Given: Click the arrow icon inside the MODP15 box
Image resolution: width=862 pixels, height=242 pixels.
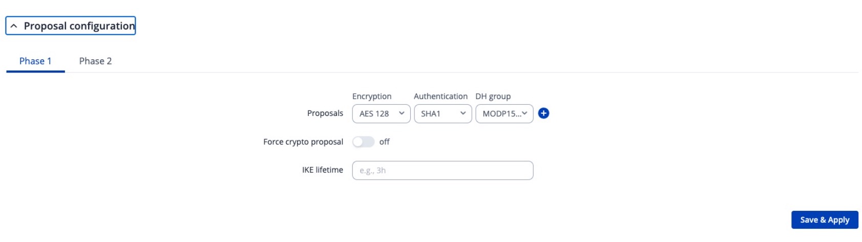Looking at the screenshot, I should [524, 113].
